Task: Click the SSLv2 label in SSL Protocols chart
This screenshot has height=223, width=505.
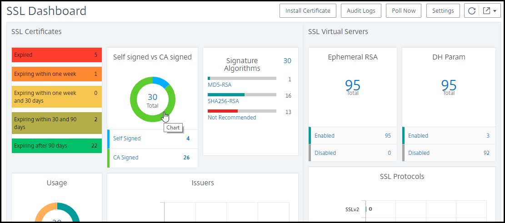Action: (353, 209)
